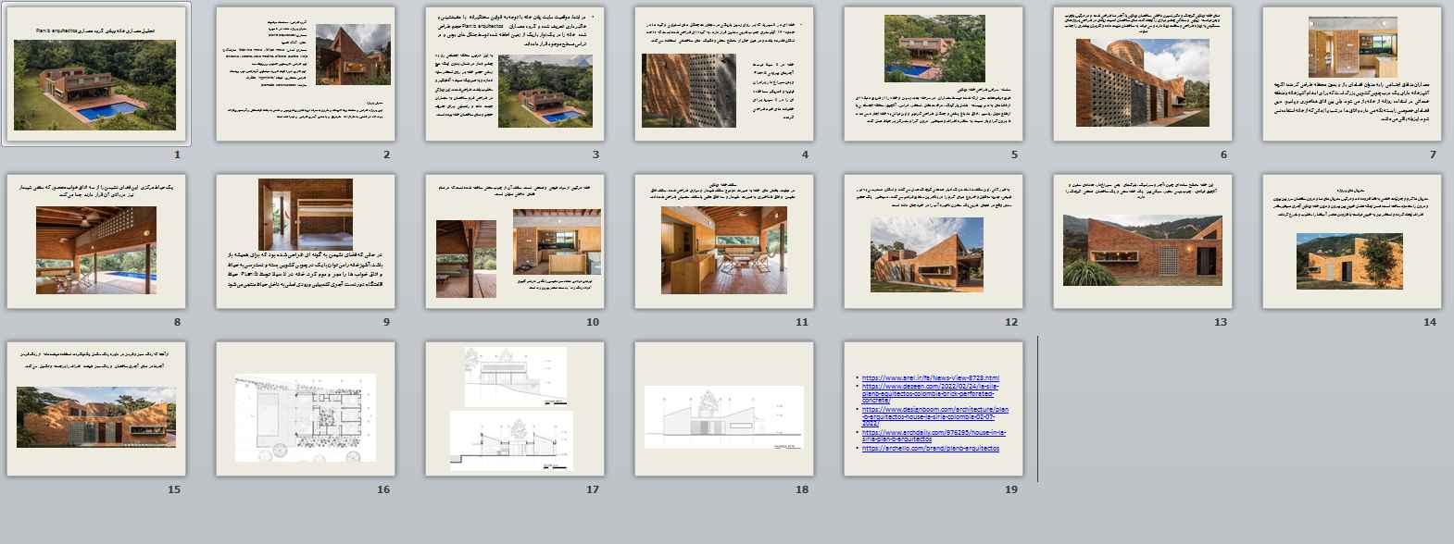Viewport: 1454px width, 544px height.
Task: Select slide 9 thumbnail
Action: pos(306,241)
